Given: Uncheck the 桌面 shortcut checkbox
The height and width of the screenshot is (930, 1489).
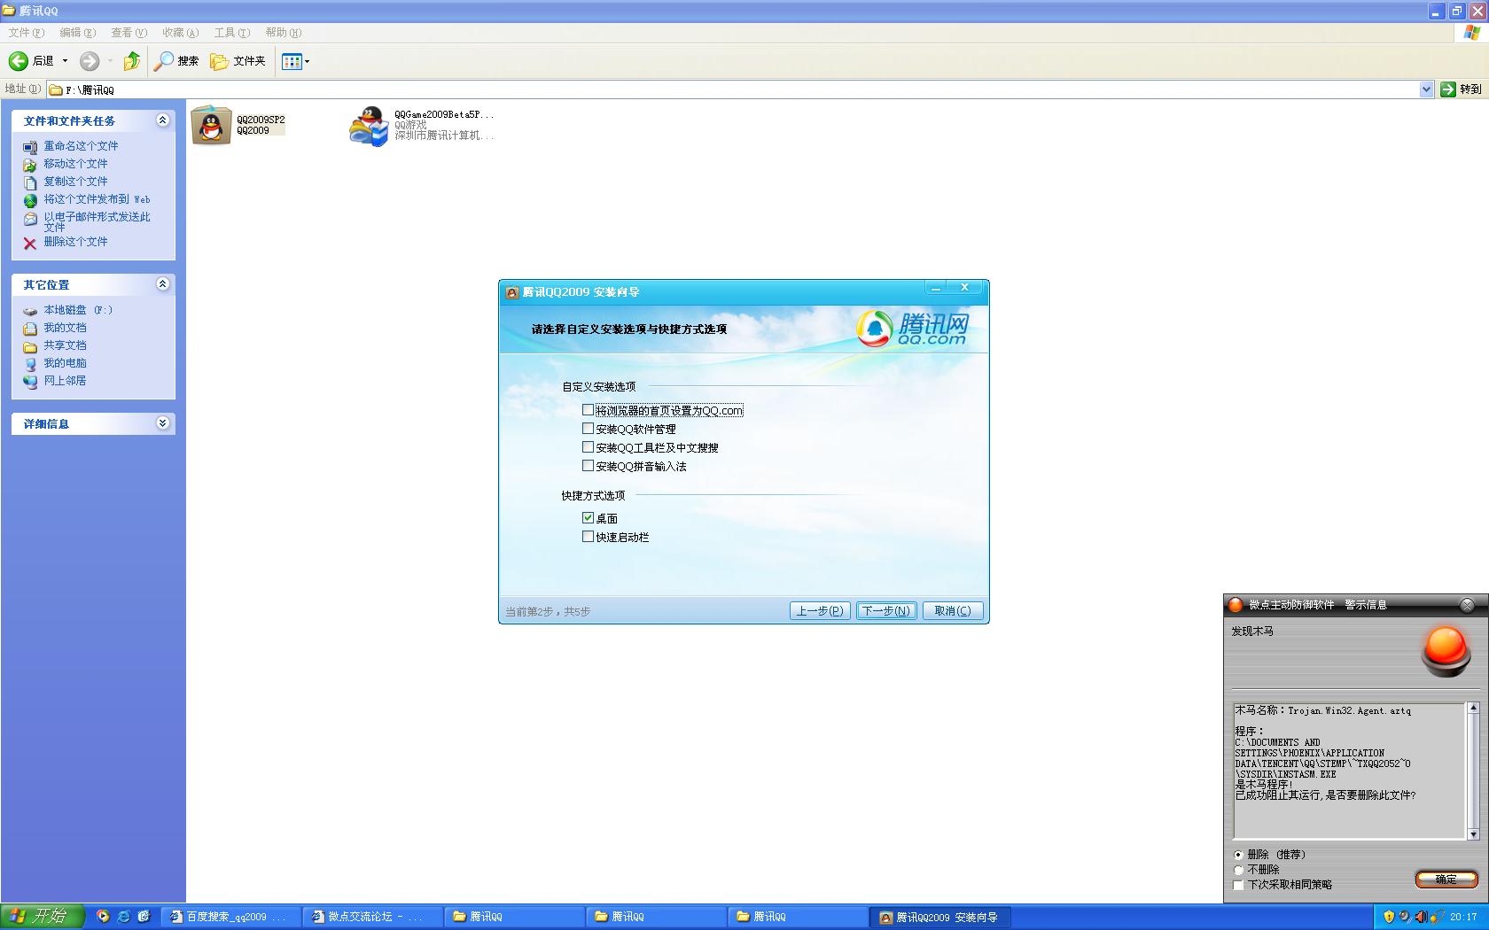Looking at the screenshot, I should (x=588, y=518).
